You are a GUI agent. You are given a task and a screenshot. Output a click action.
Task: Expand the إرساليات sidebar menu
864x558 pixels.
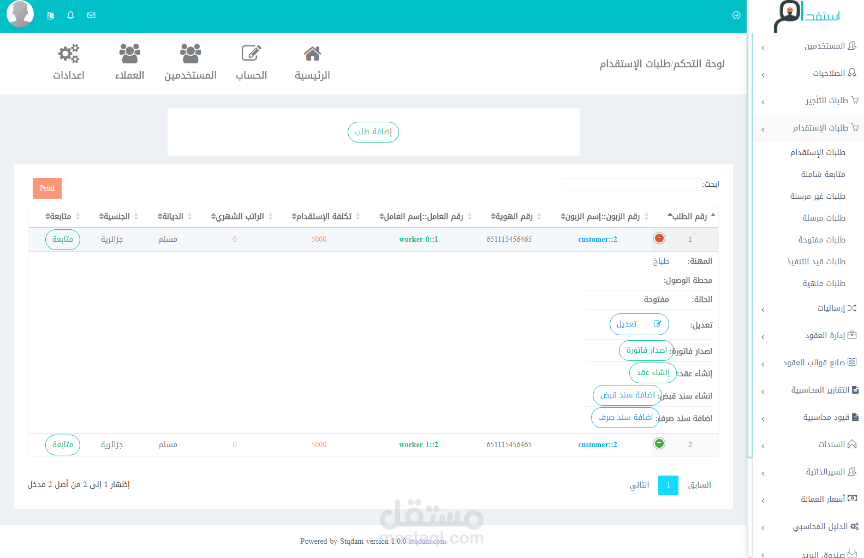click(x=809, y=308)
